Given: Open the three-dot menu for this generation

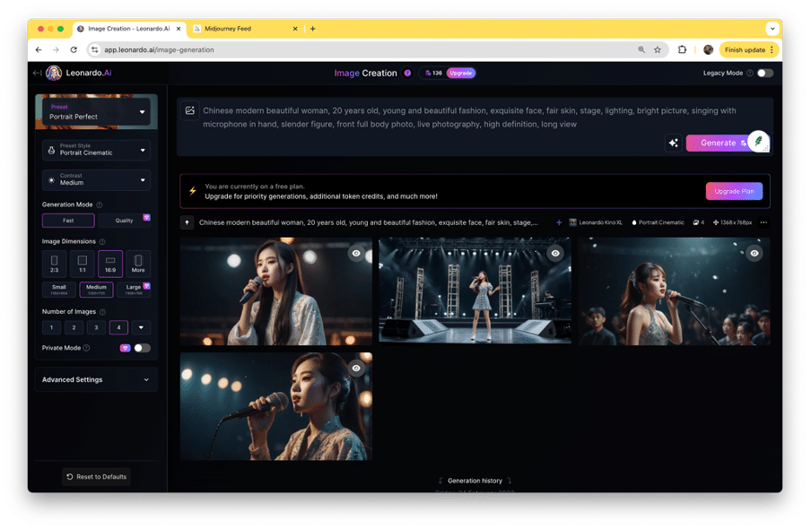Looking at the screenshot, I should click(763, 222).
